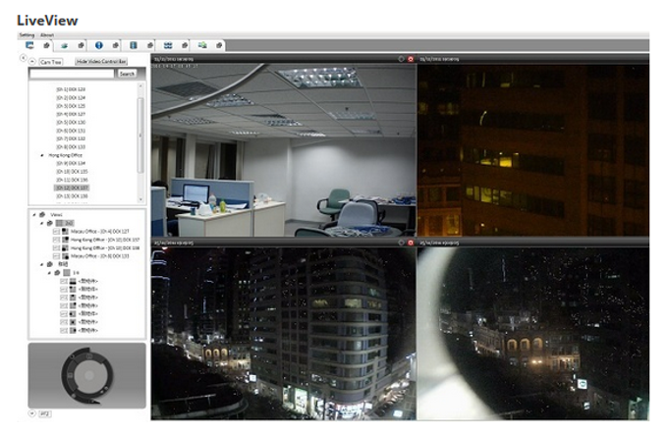Viewport: 668px width, 436px height.
Task: Select the grid layout toolbar icon
Action: 168,45
